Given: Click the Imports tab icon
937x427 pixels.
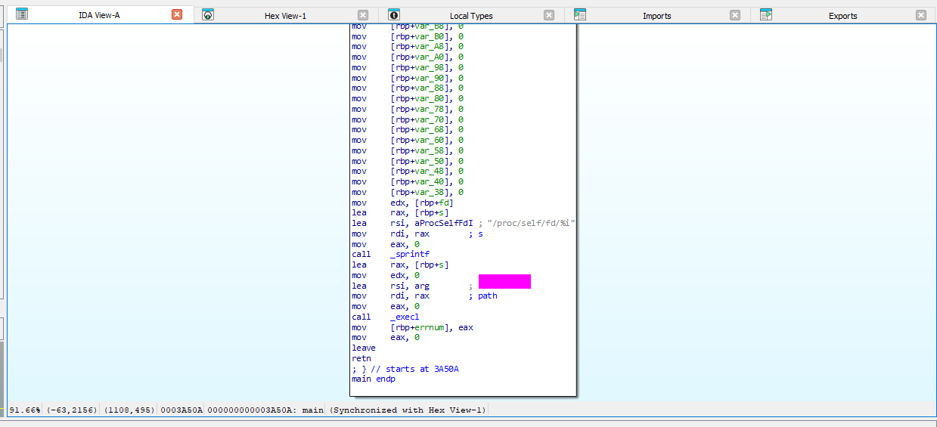Looking at the screenshot, I should pos(580,15).
